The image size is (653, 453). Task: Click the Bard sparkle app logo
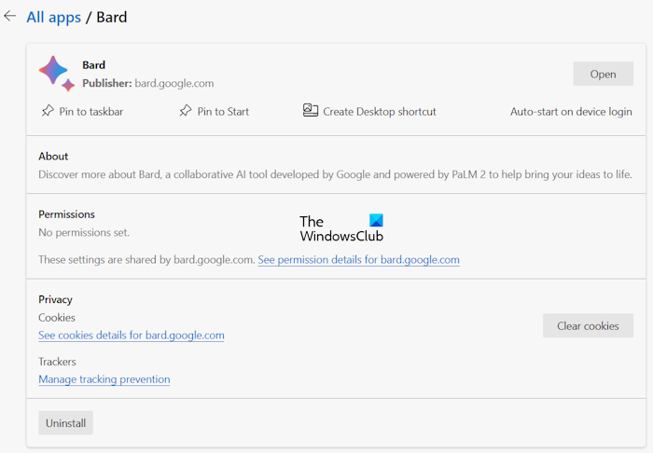(x=54, y=73)
